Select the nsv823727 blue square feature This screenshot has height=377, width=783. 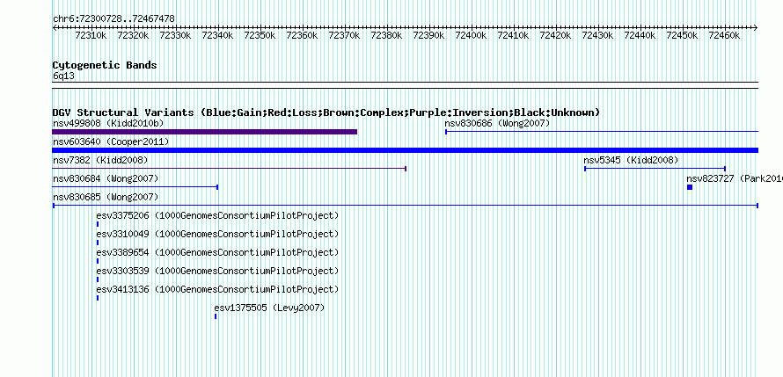690,187
